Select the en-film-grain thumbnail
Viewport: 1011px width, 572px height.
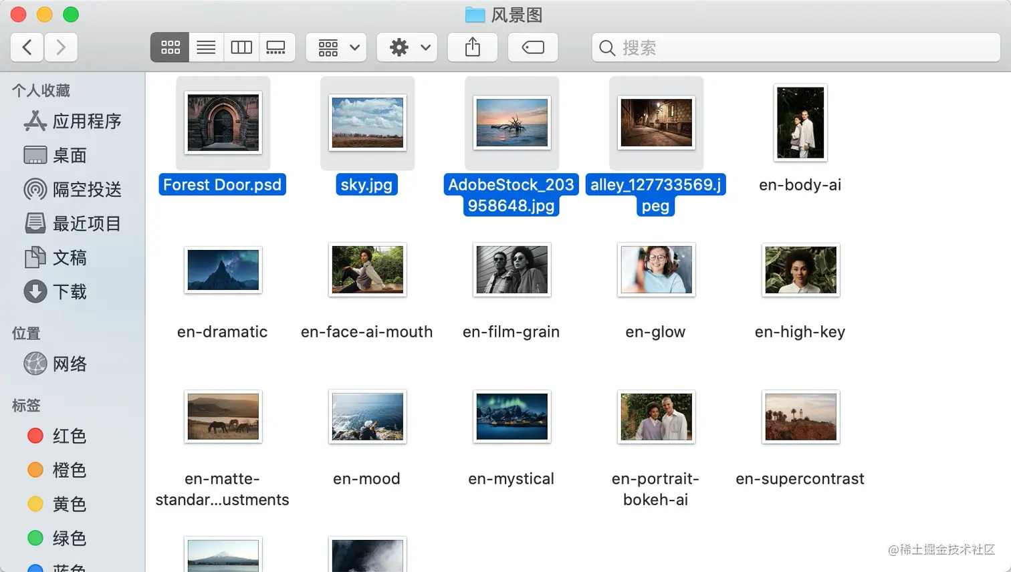pyautogui.click(x=512, y=270)
